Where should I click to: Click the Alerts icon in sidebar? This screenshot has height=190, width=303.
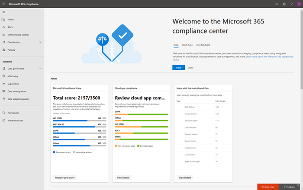click(4, 27)
